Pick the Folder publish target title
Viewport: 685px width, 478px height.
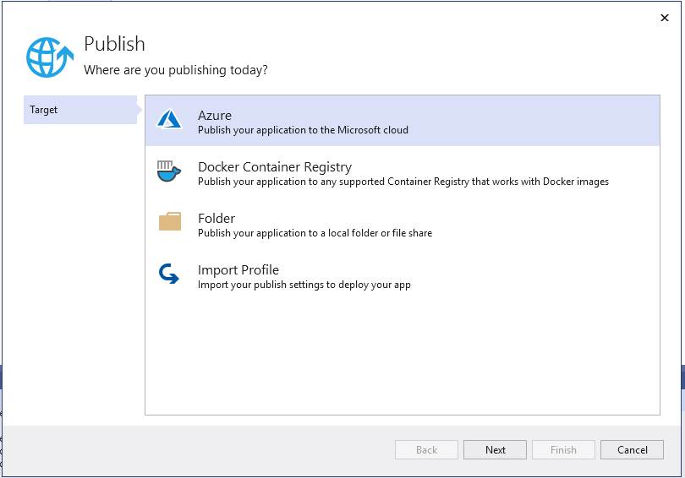tap(216, 219)
